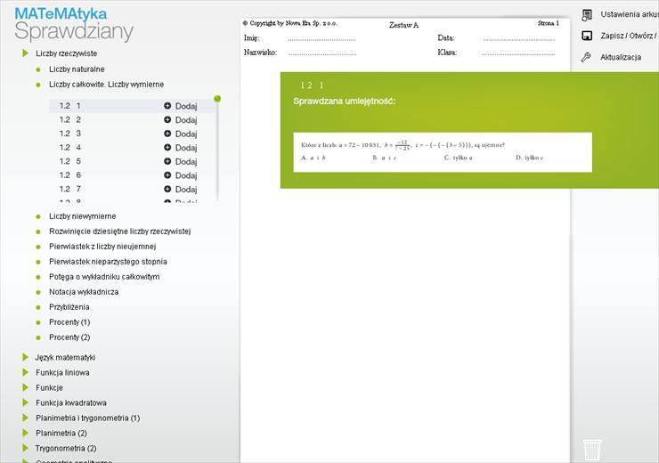
Task: Click the task preview with answers A–D
Action: [x=443, y=152]
